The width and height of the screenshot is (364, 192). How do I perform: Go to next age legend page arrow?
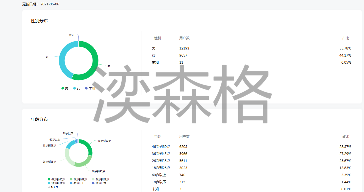(x=57, y=187)
